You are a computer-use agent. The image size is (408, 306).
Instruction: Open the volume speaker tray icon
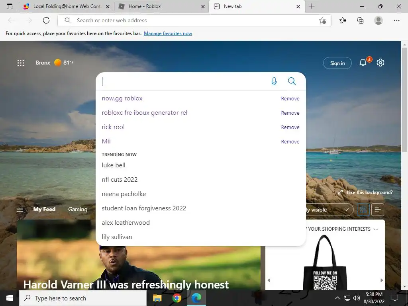pos(357,298)
